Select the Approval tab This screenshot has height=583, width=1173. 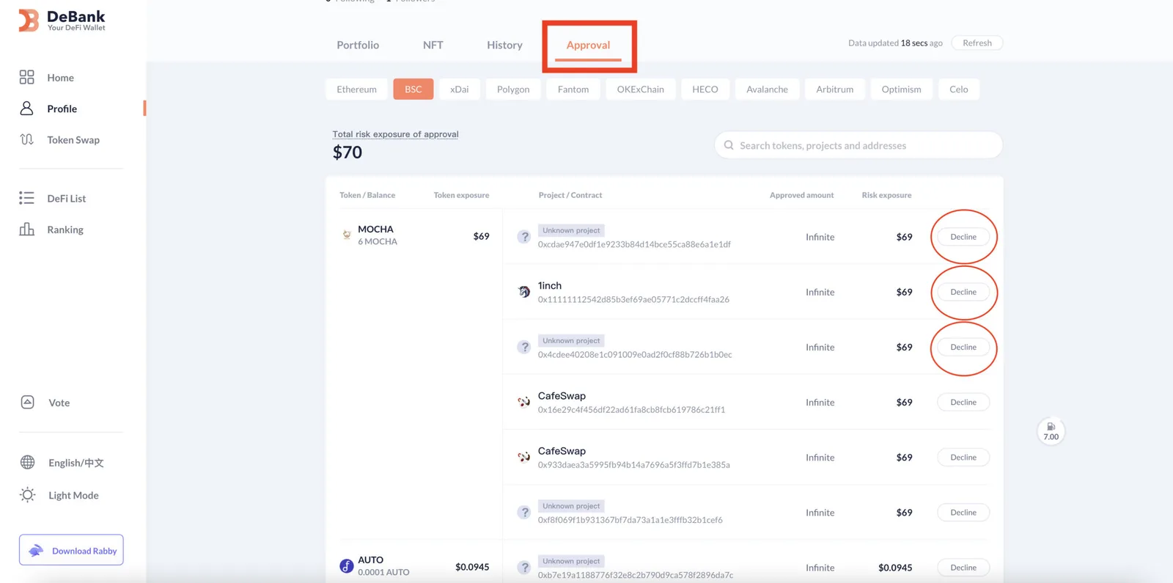pos(588,45)
